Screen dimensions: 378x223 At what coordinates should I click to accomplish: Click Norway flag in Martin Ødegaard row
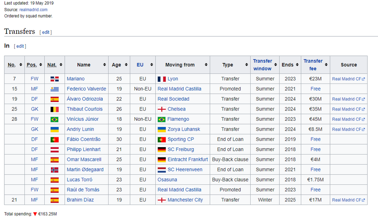point(55,170)
